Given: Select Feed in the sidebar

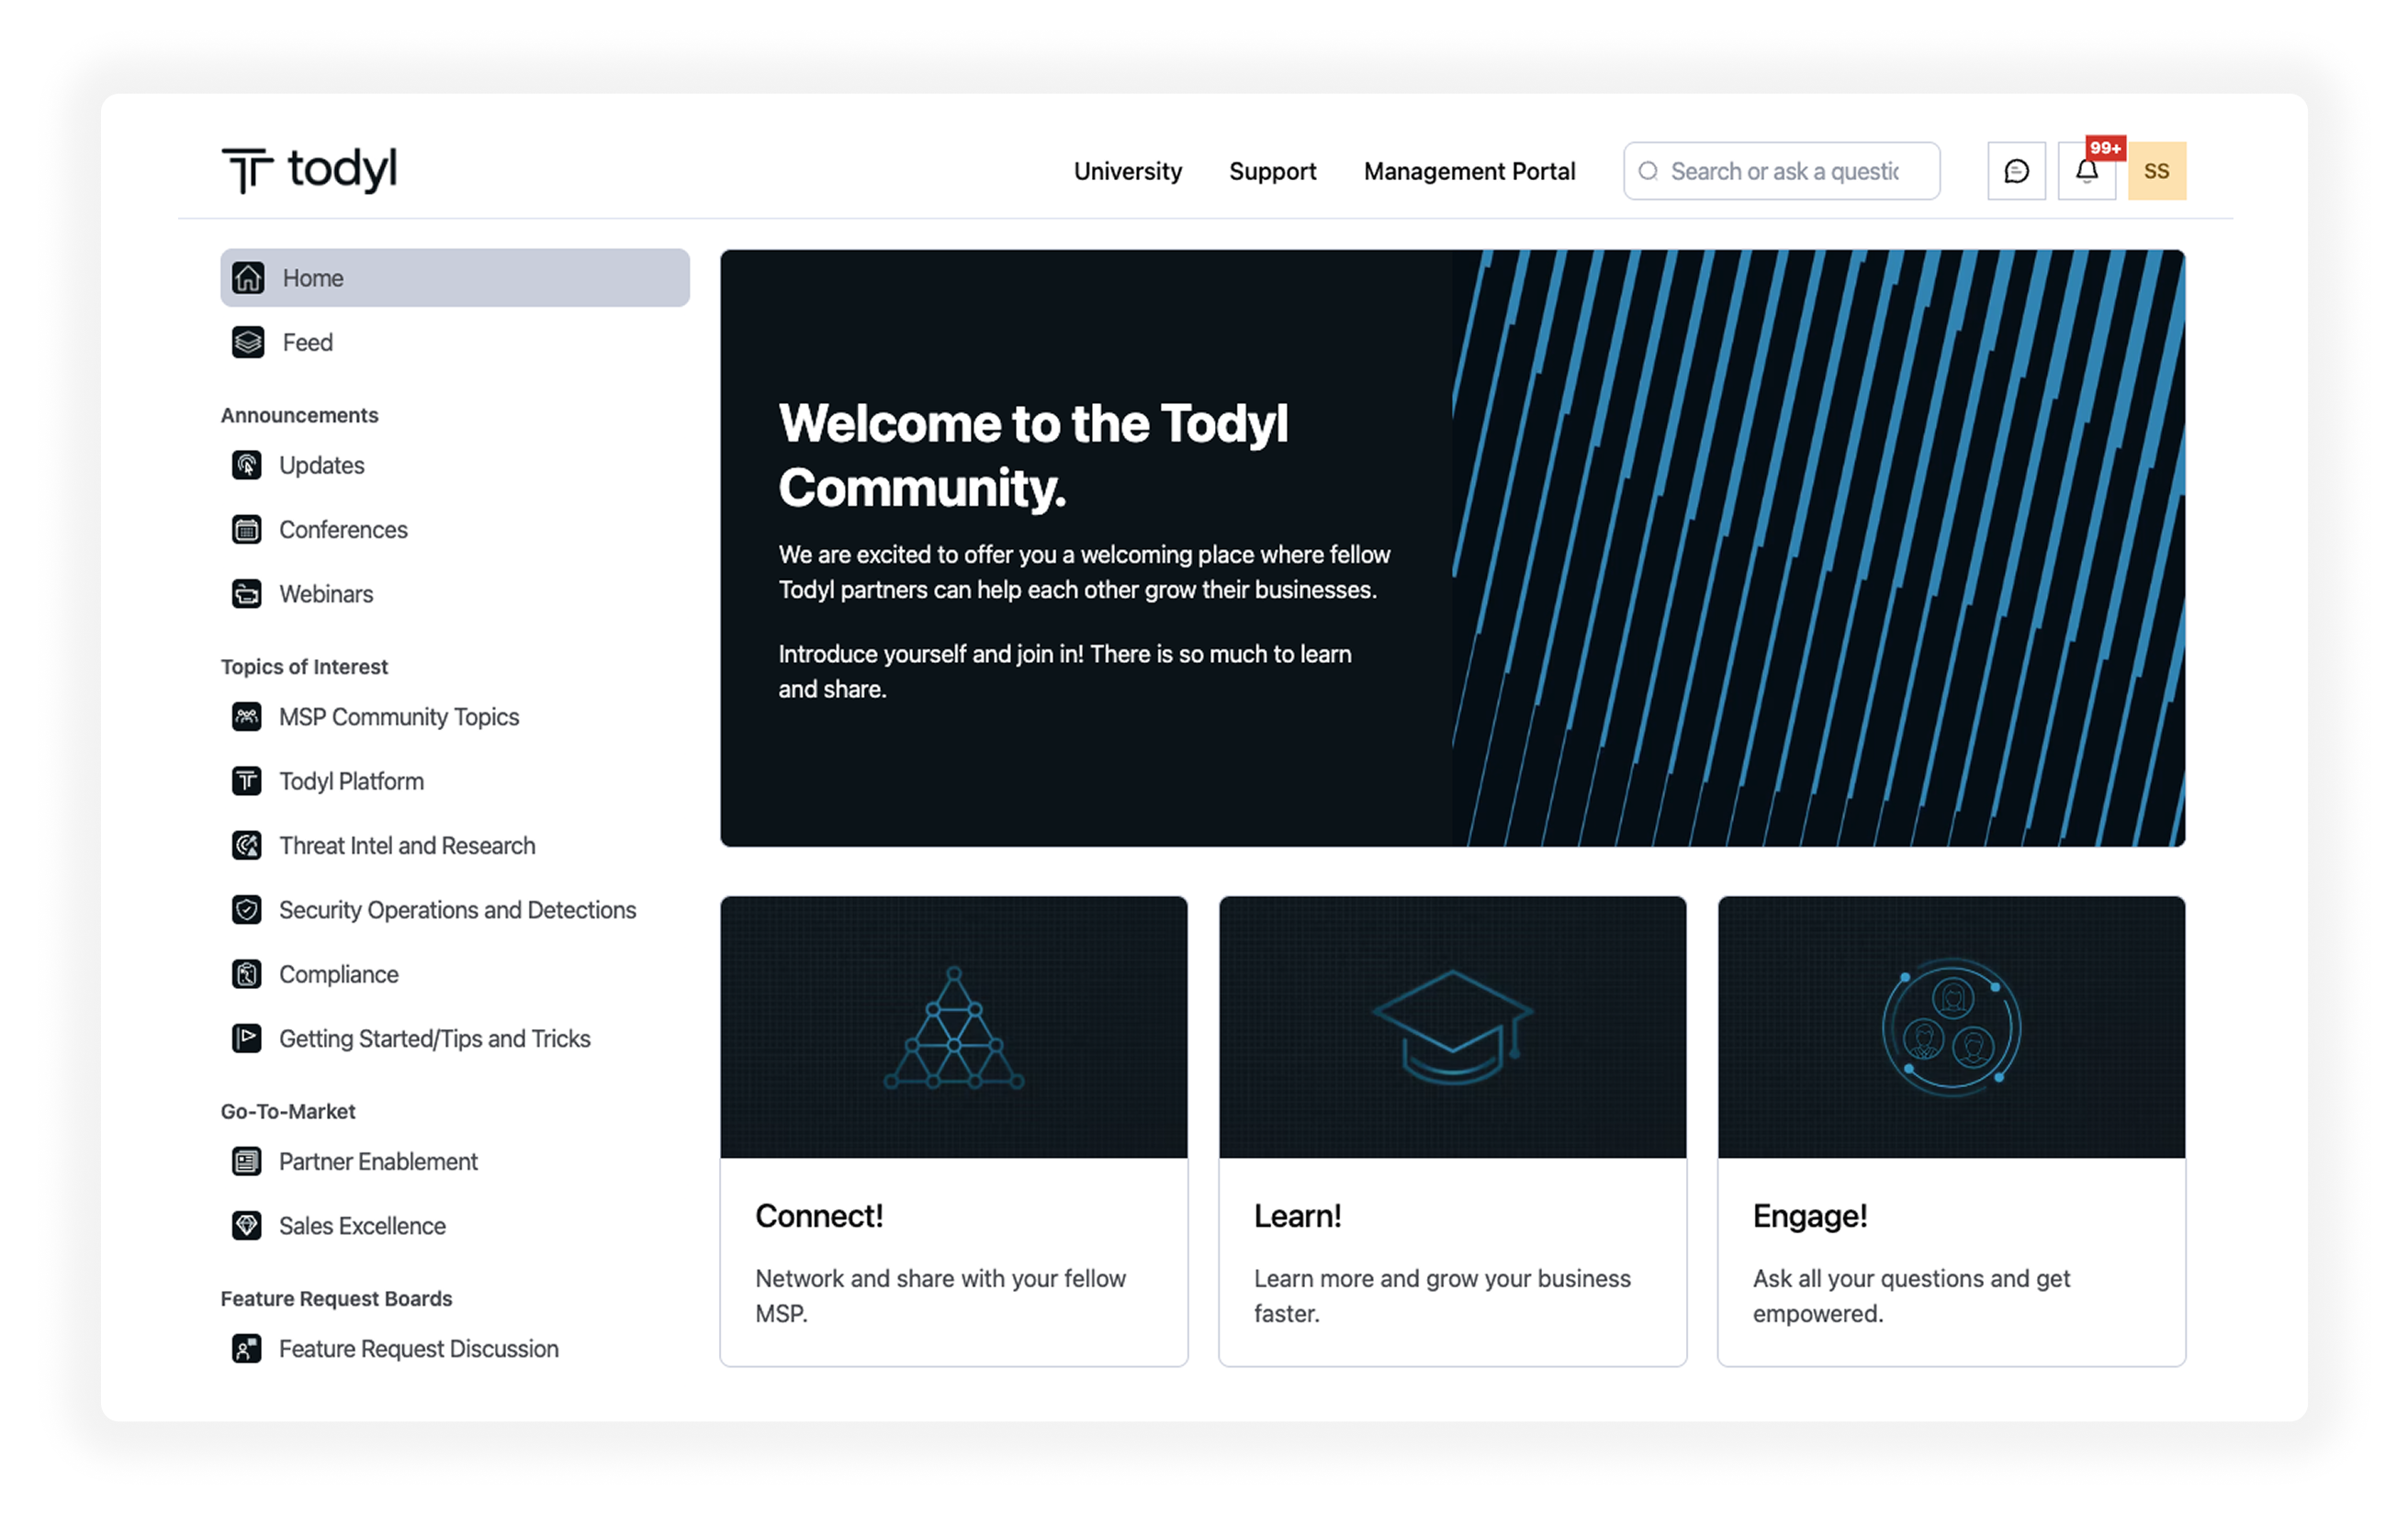Looking at the screenshot, I should 455,342.
